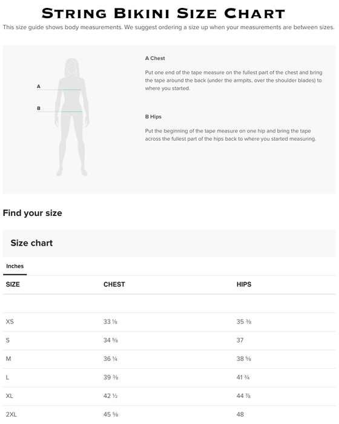Click the Size chart section heading

coord(31,243)
